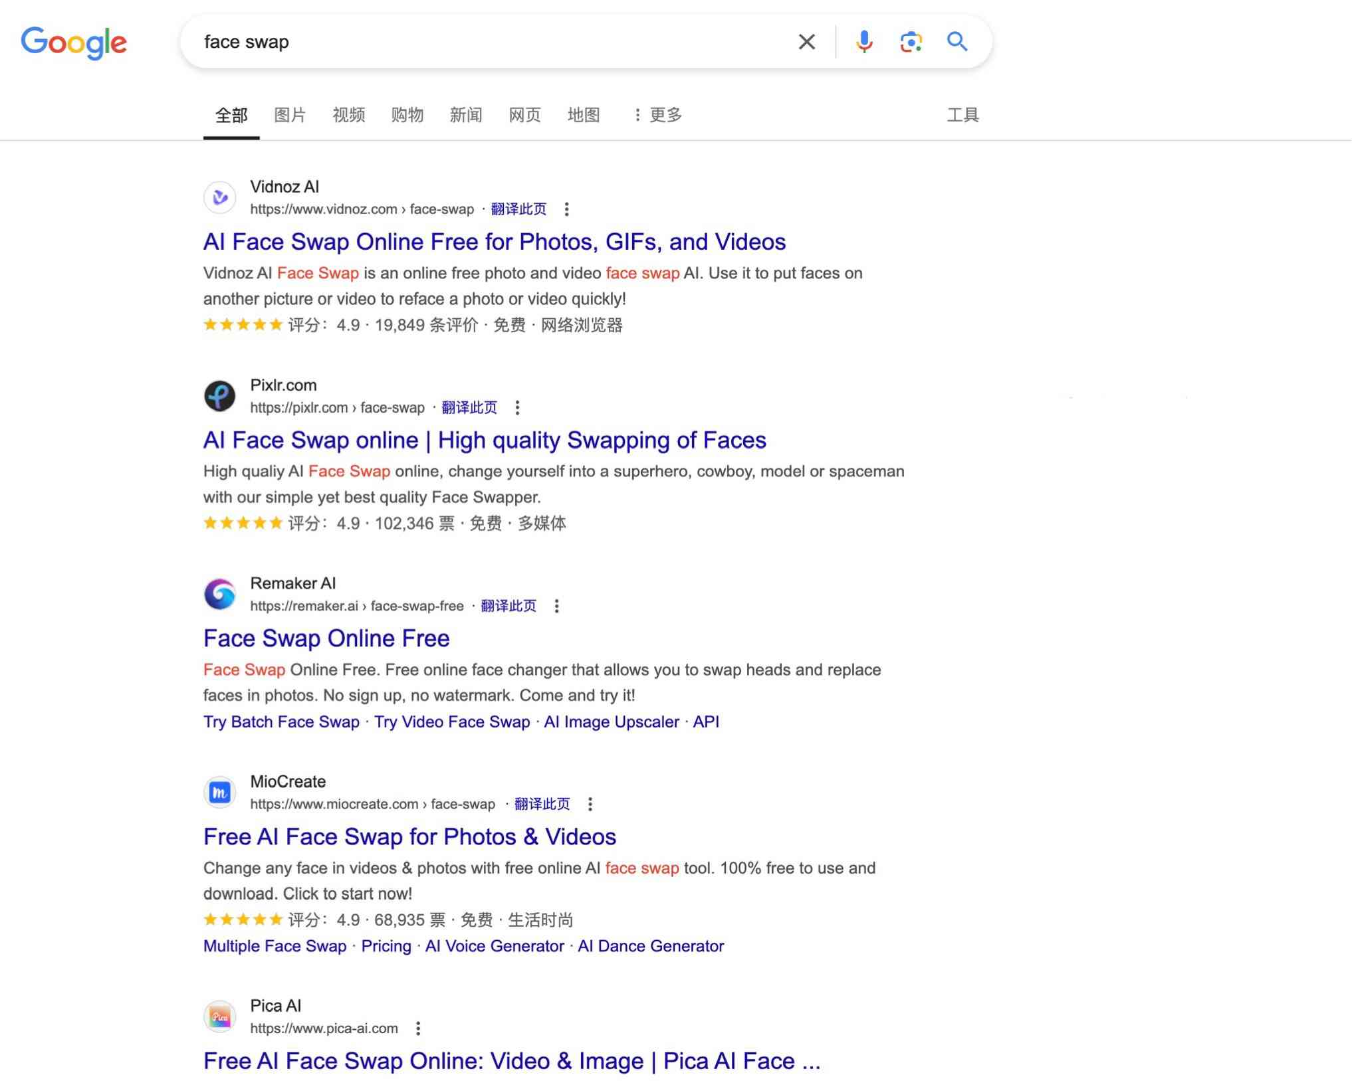Translate the Vidnoz page via 翻译此页
The width and height of the screenshot is (1352, 1081).
(518, 209)
